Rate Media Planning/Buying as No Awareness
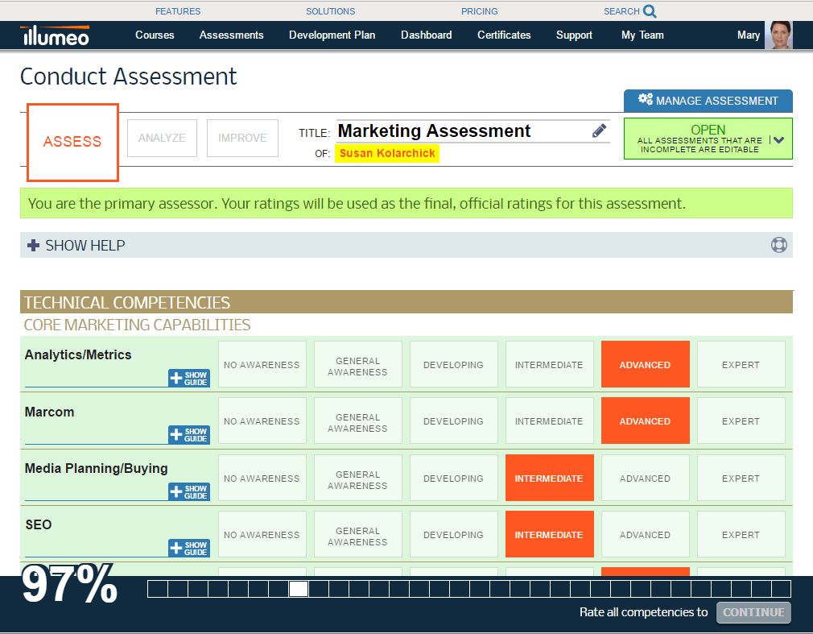The width and height of the screenshot is (813, 634). click(262, 478)
